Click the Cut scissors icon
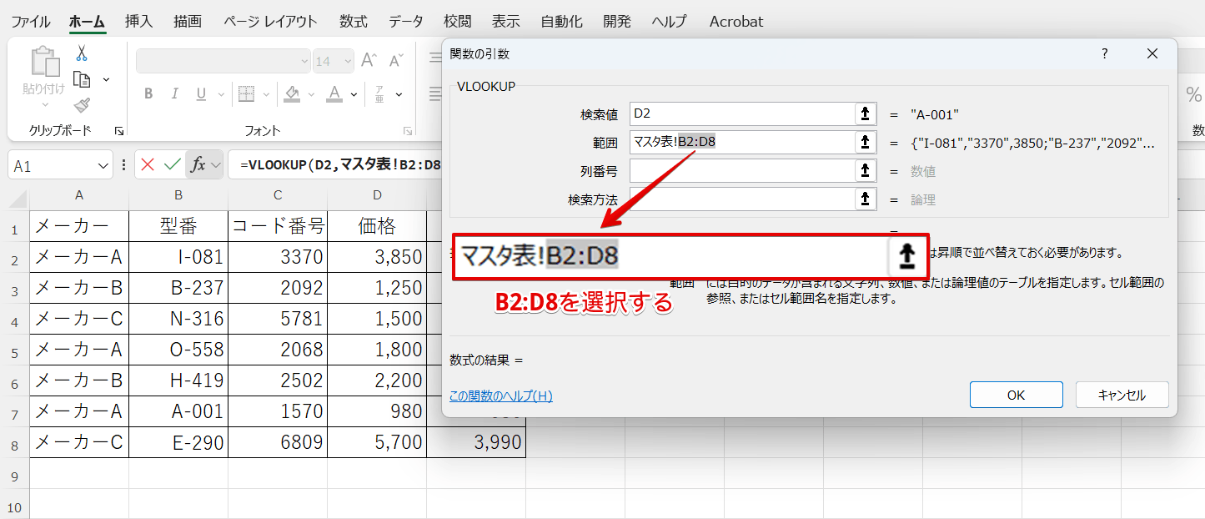The height and width of the screenshot is (519, 1205). 82,53
